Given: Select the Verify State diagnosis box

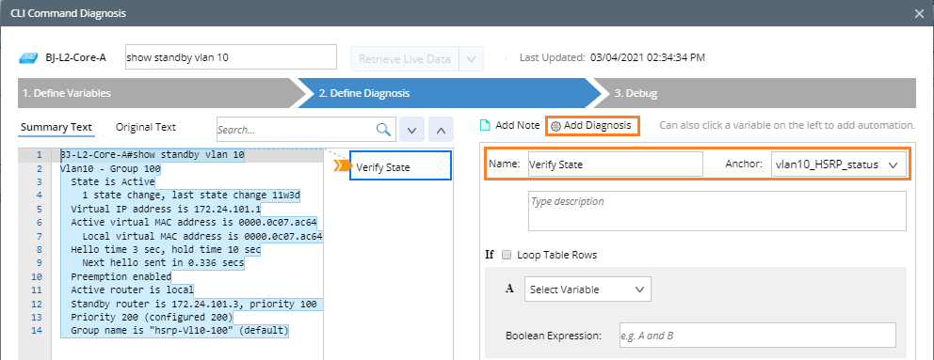Looking at the screenshot, I should [x=400, y=165].
